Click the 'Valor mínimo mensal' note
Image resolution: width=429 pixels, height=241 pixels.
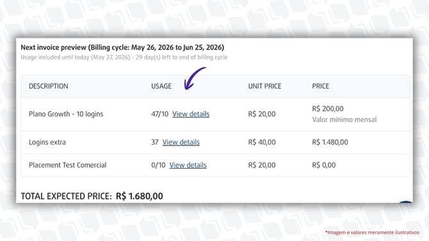tap(344, 119)
